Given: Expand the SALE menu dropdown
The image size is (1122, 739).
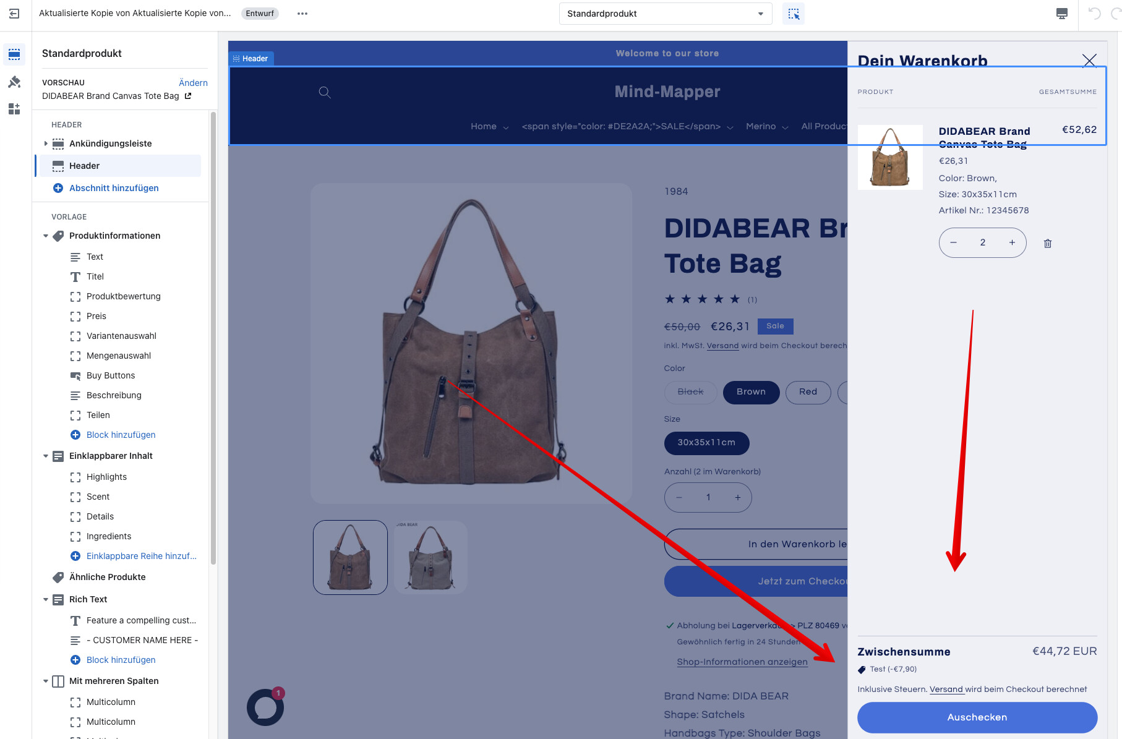Looking at the screenshot, I should [x=627, y=126].
